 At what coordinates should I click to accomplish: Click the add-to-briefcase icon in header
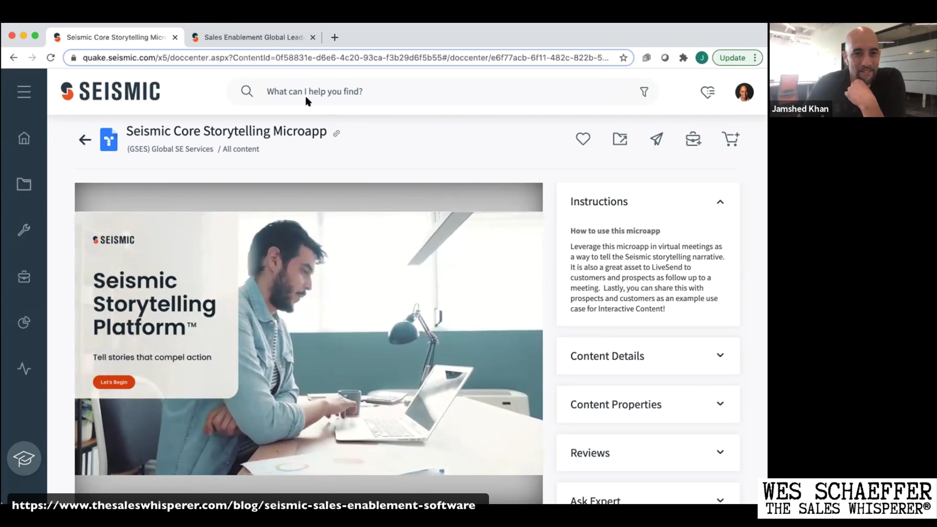coord(693,139)
